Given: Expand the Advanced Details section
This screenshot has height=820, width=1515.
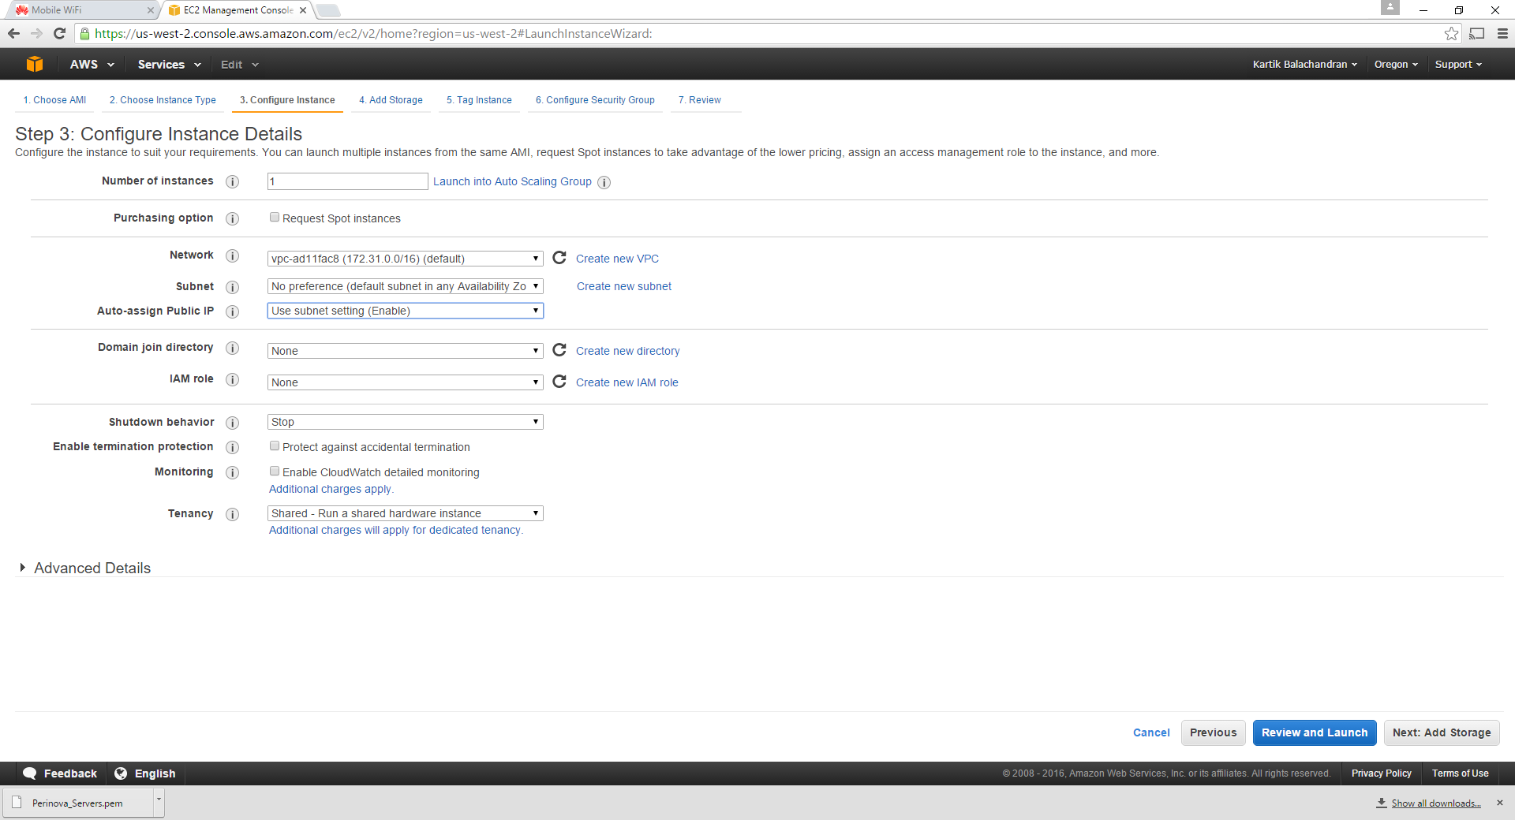Looking at the screenshot, I should tap(84, 568).
